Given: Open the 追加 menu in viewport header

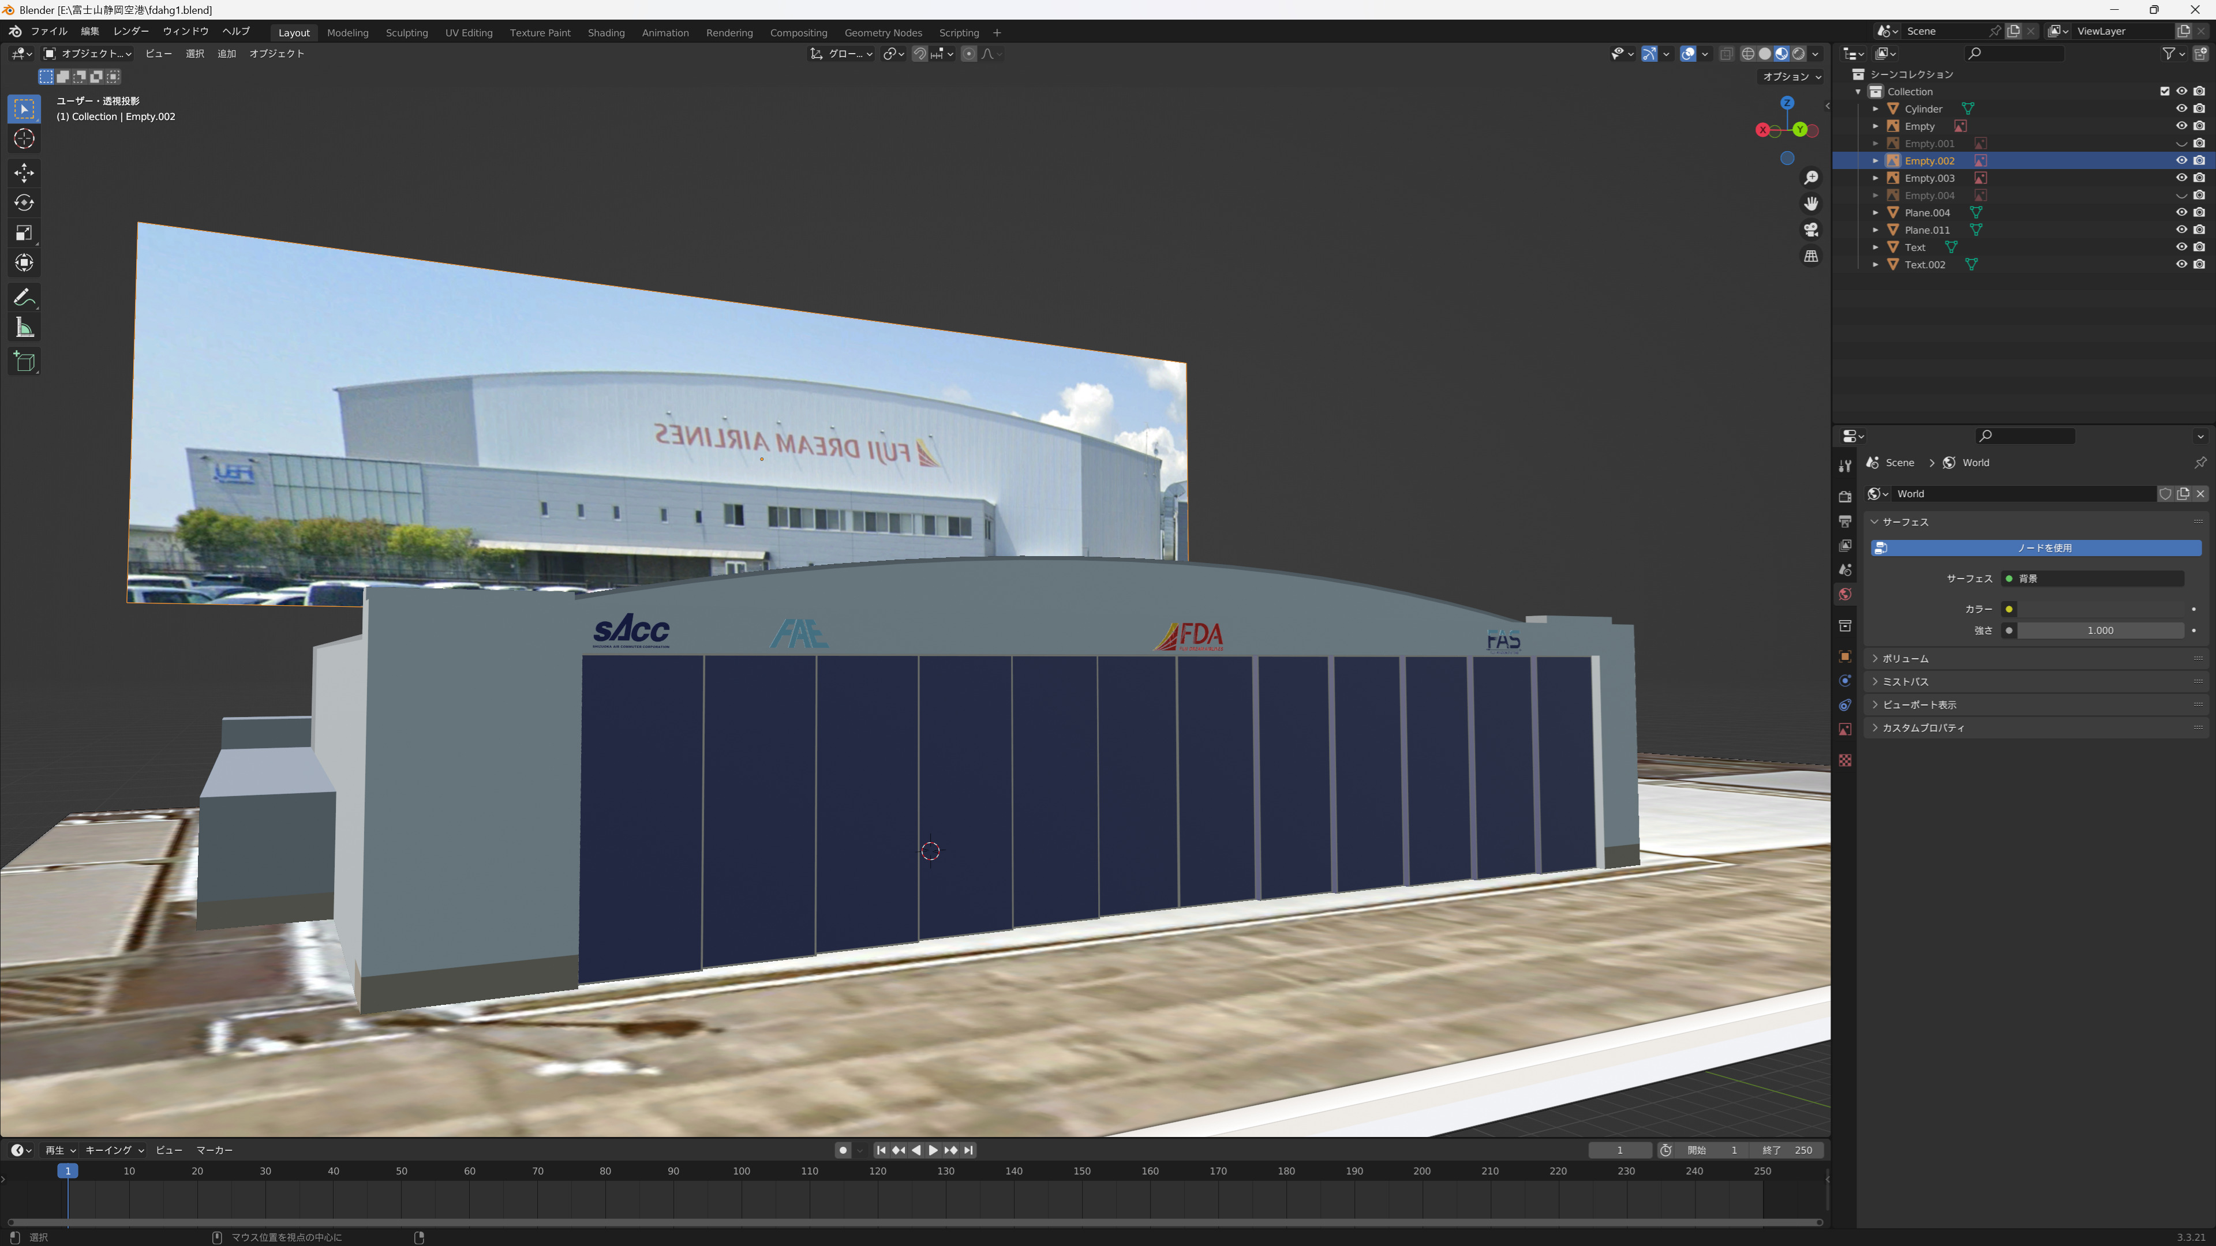Looking at the screenshot, I should [226, 53].
